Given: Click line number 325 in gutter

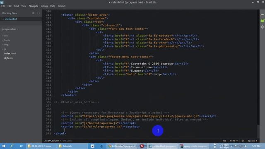Looking at the screenshot, I should coord(48,64).
